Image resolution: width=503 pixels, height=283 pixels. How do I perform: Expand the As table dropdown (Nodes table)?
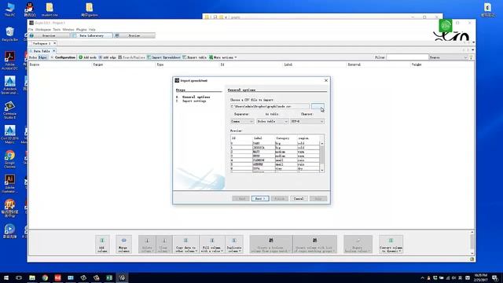(273, 121)
